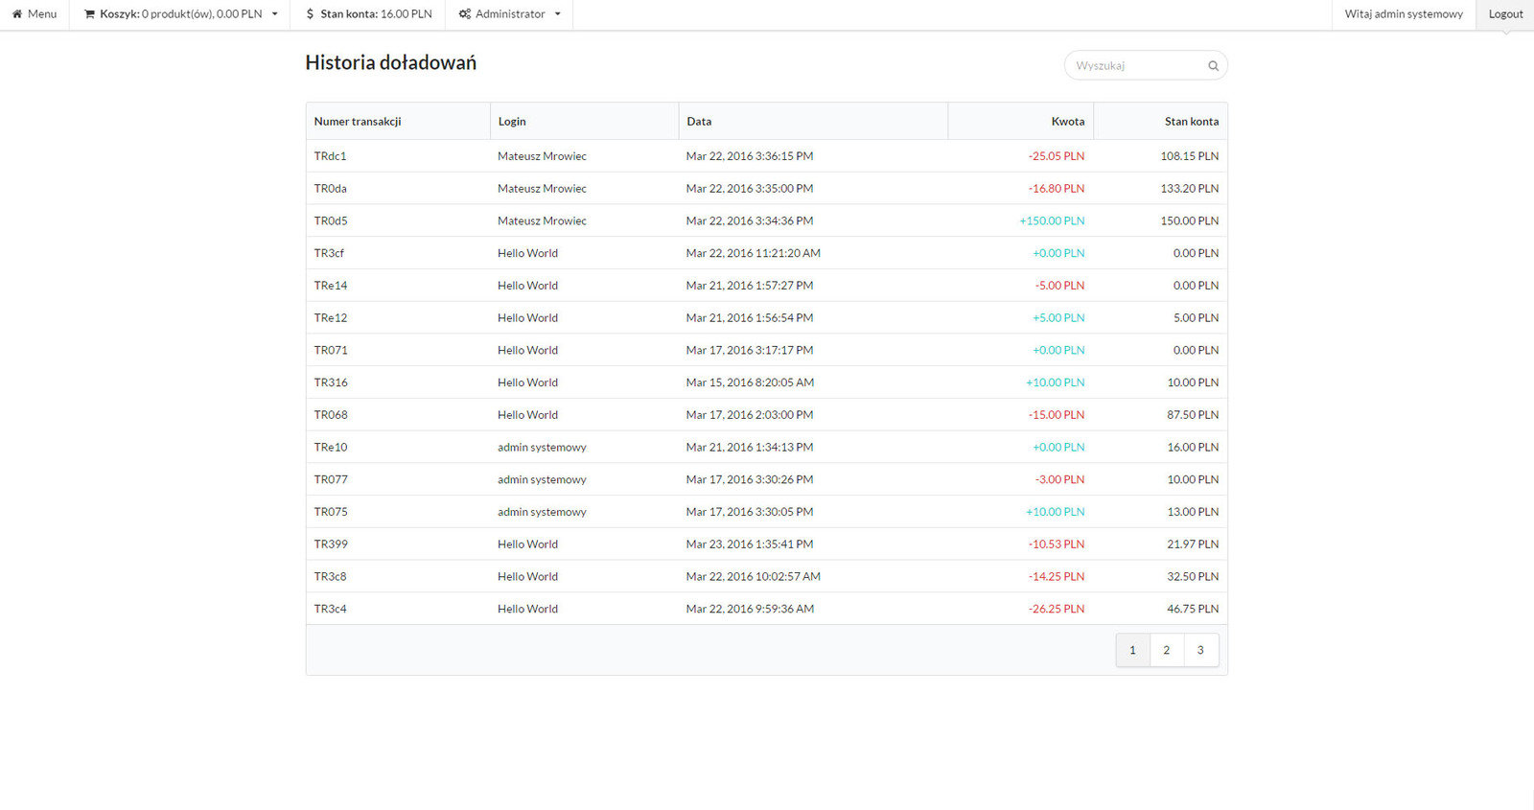Click the +150.00 PLN amount
The height and width of the screenshot is (810, 1534).
(x=1053, y=221)
